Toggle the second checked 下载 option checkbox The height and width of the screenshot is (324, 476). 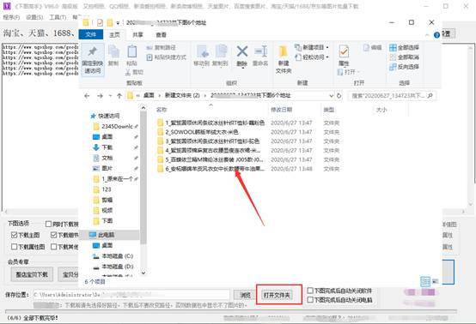point(54,235)
